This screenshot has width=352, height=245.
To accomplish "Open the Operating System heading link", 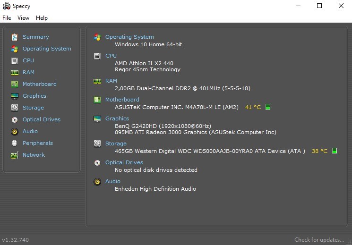I will 129,37.
